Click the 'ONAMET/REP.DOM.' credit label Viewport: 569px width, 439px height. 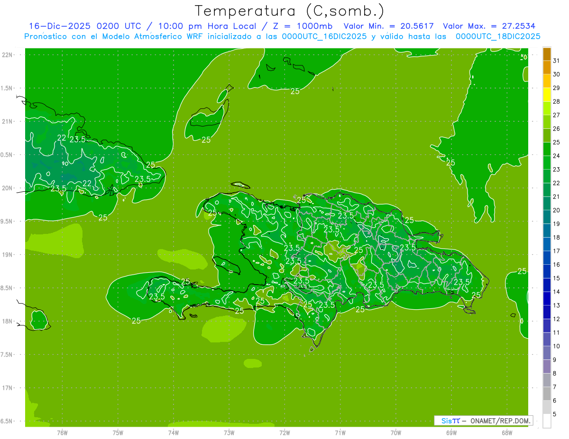tap(501, 421)
